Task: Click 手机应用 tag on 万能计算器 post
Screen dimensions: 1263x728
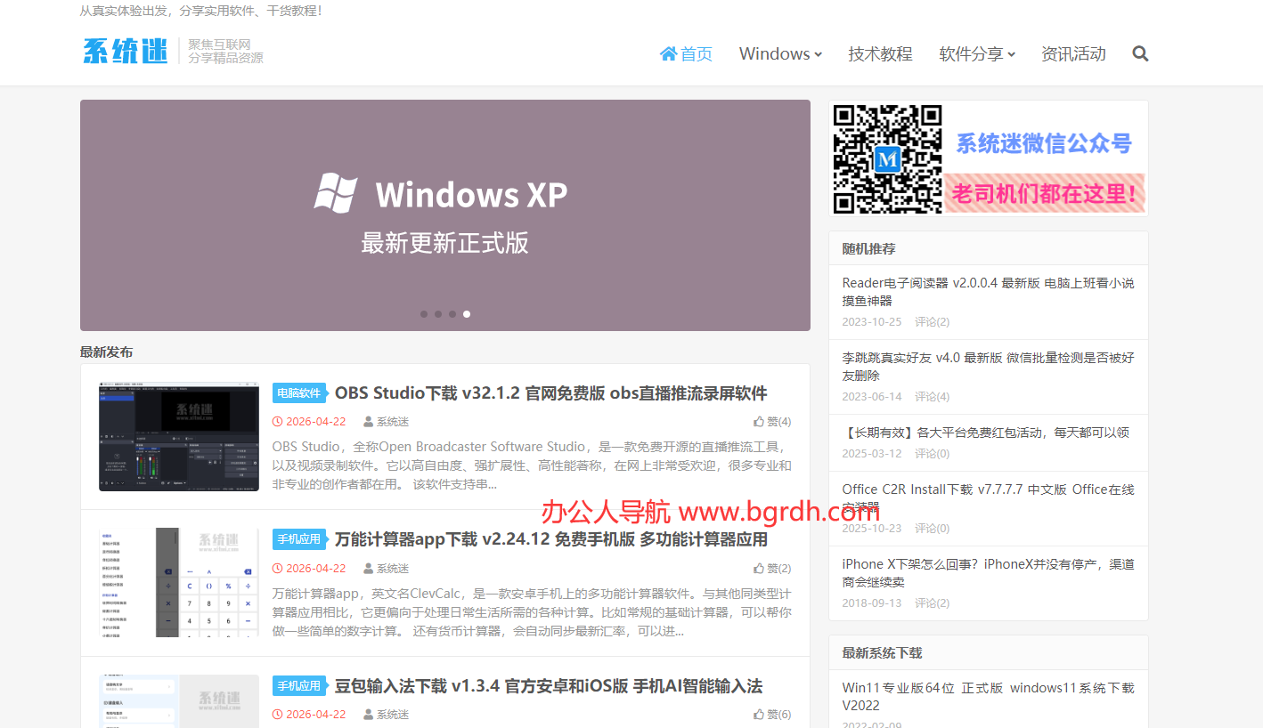Action: click(299, 539)
